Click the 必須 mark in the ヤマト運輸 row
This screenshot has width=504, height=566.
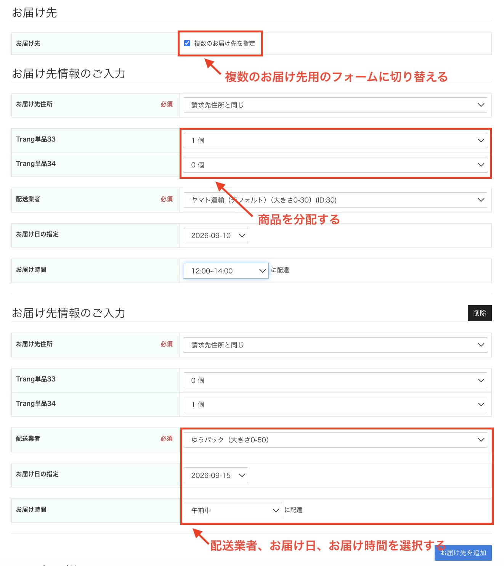tap(167, 199)
